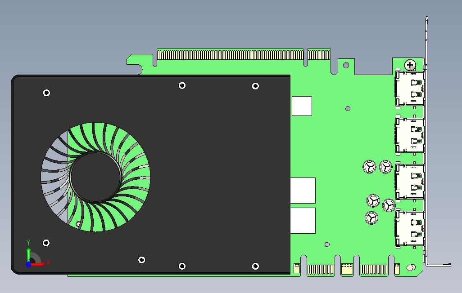Click the small hole inside the fan blade ring
The height and width of the screenshot is (293, 462).
coord(78,224)
